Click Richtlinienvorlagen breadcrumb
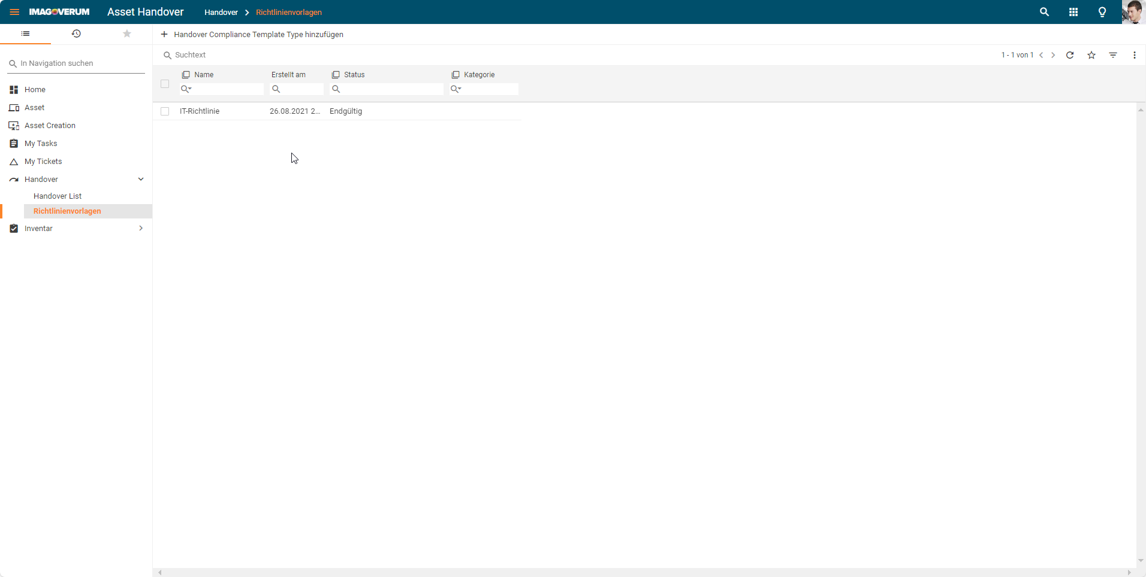The width and height of the screenshot is (1146, 577). point(289,13)
